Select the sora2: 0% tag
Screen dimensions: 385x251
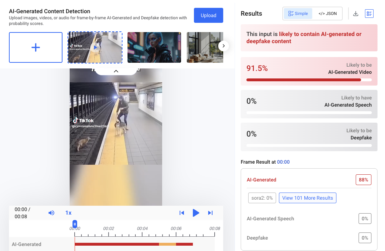point(262,198)
